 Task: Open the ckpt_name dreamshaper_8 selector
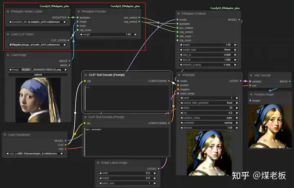pyautogui.click(x=34, y=153)
